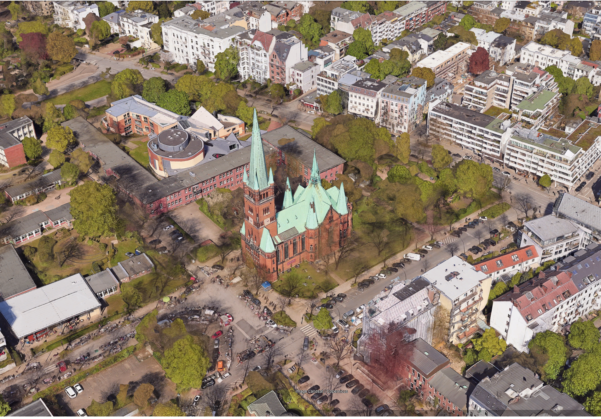Click the zebra crosswalk near the square
This screenshot has width=601, height=419.
click(308, 330)
